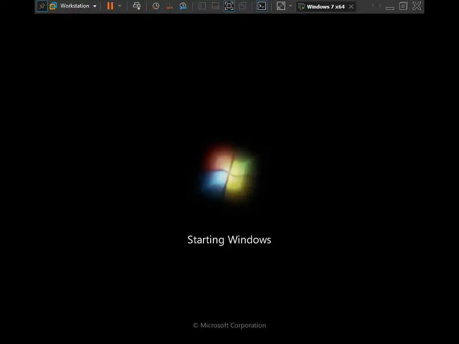Image resolution: width=459 pixels, height=344 pixels.
Task: Toggle full screen mode
Action: click(229, 6)
